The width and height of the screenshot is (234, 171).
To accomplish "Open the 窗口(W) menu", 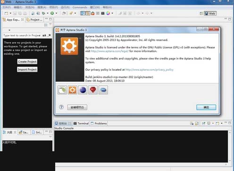I will click(95, 8).
